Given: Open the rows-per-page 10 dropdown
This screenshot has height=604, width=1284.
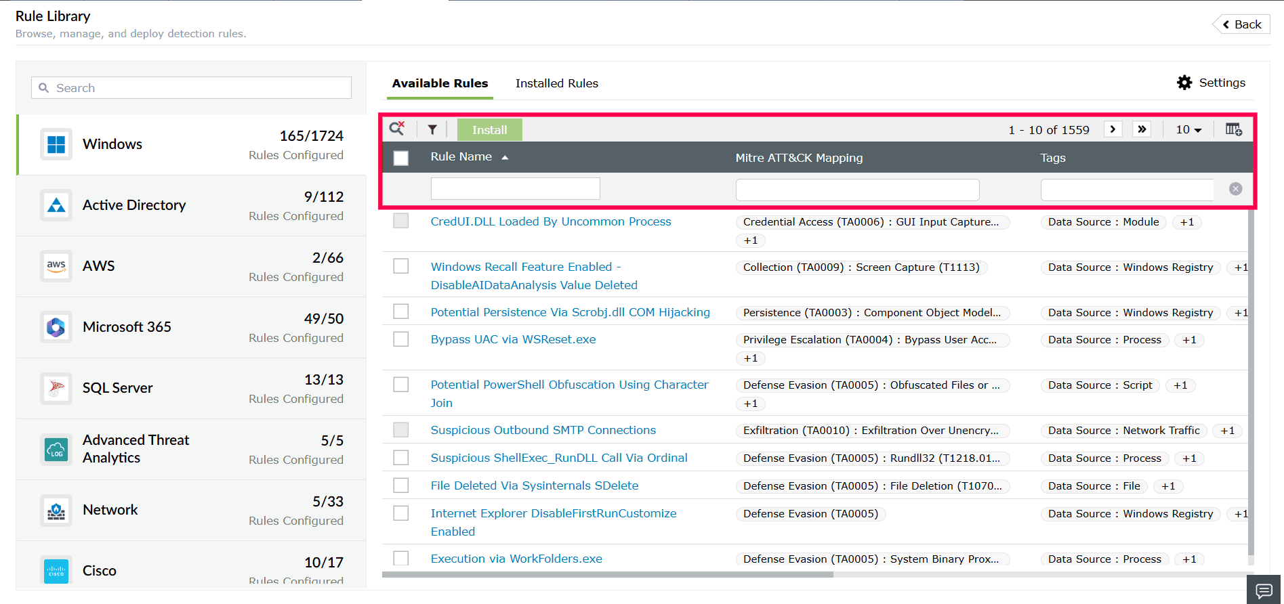Looking at the screenshot, I should pos(1188,129).
